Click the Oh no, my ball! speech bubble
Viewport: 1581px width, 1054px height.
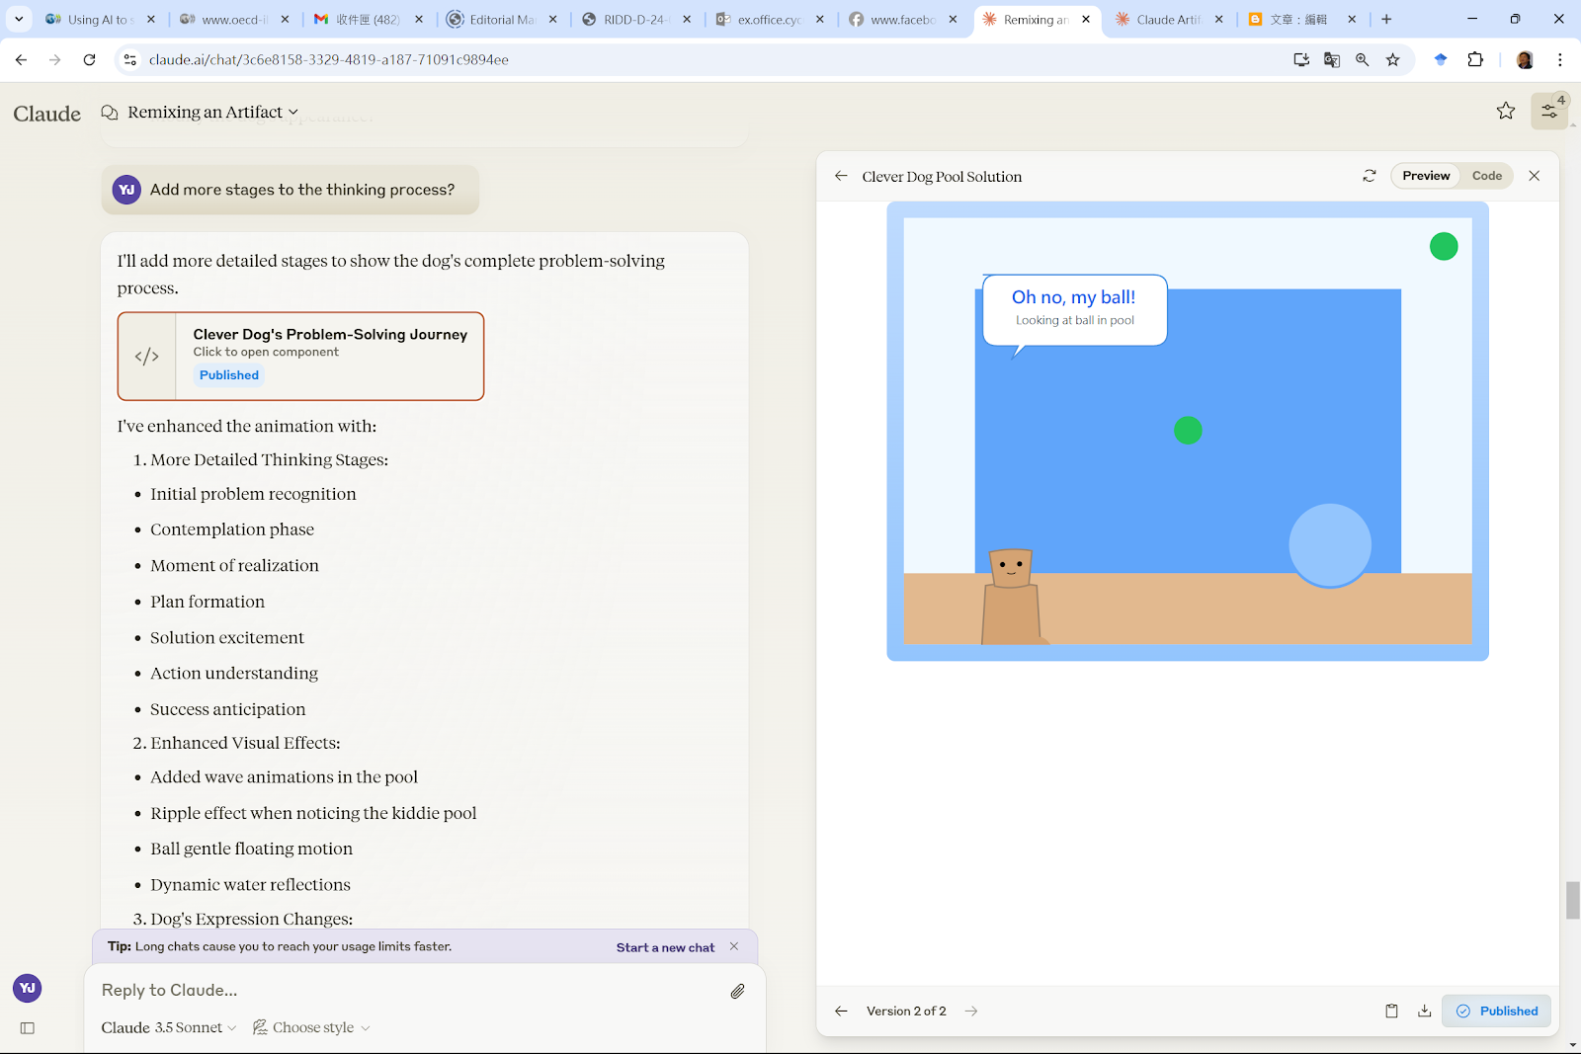[x=1074, y=310]
